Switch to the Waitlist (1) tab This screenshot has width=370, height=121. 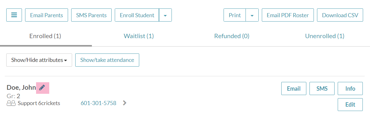click(139, 36)
